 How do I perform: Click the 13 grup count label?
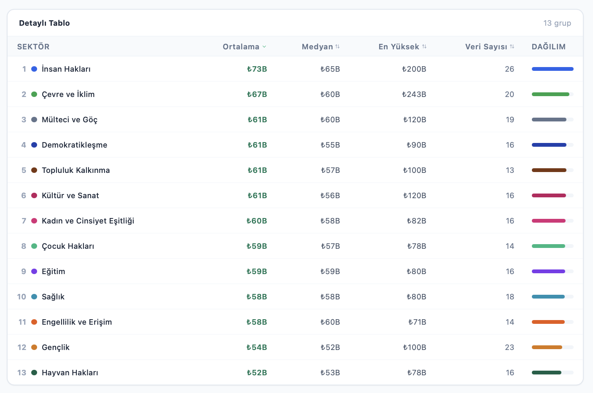pos(557,23)
